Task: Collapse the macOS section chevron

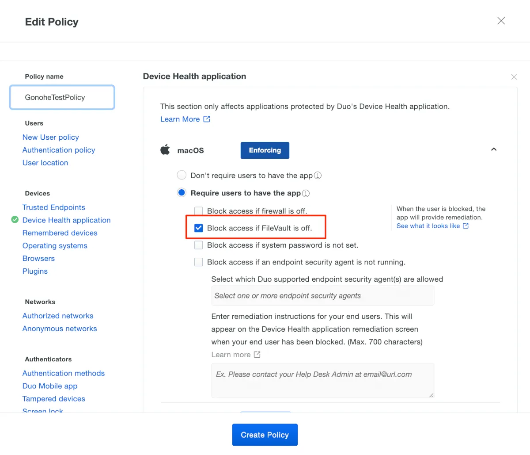Action: coord(494,149)
